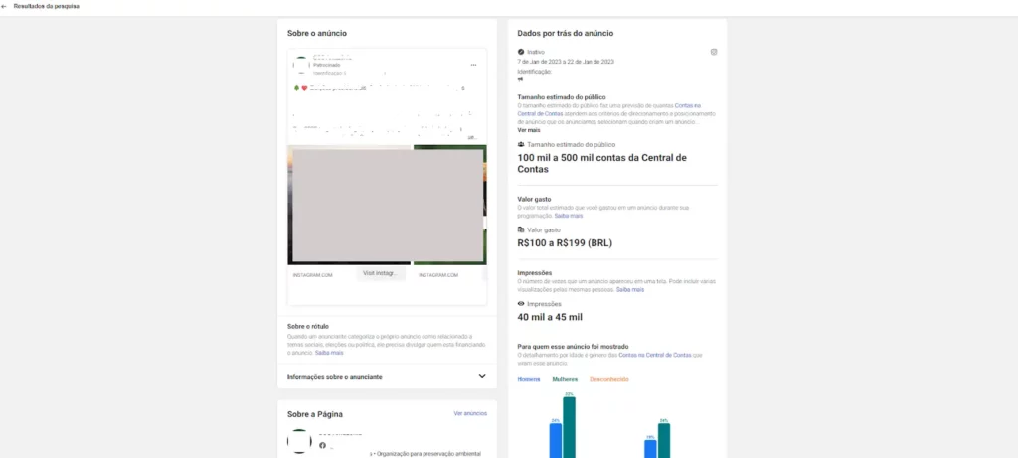Click the Desconhecido legend label

(x=609, y=379)
